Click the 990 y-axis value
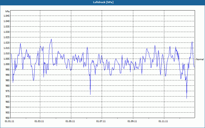 click(8, 75)
